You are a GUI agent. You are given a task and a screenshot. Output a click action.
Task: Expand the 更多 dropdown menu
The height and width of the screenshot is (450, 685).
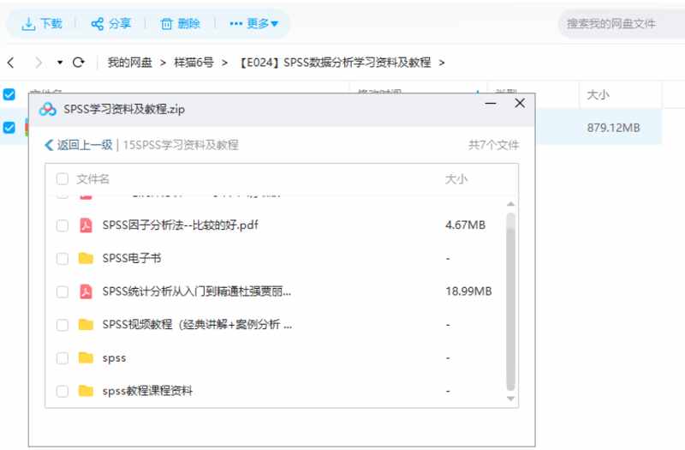click(254, 24)
